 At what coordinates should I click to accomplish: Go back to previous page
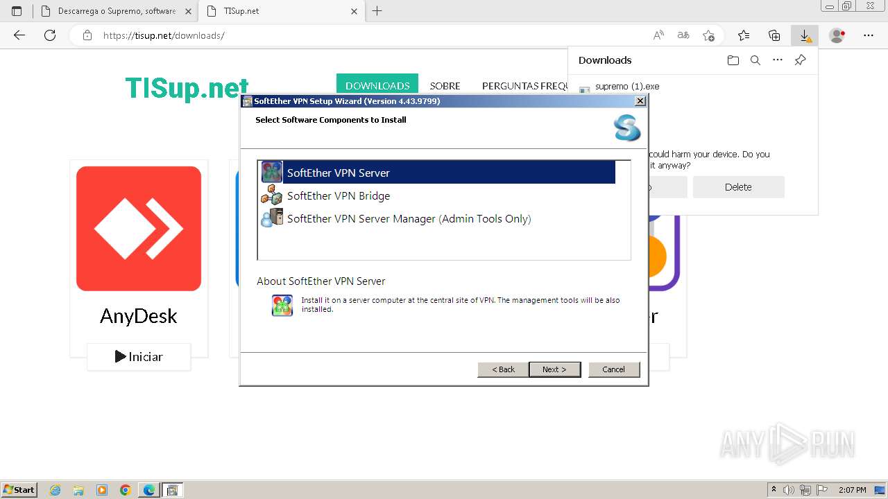[x=19, y=35]
